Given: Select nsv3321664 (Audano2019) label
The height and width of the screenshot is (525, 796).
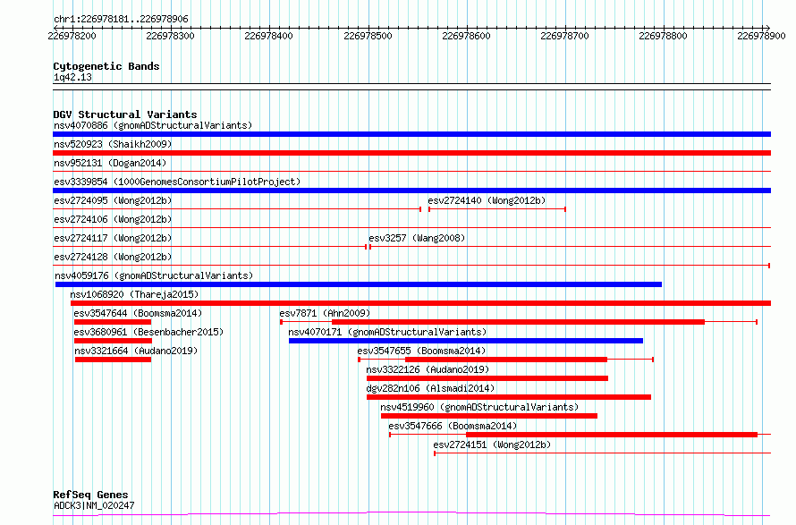Looking at the screenshot, I should [136, 351].
